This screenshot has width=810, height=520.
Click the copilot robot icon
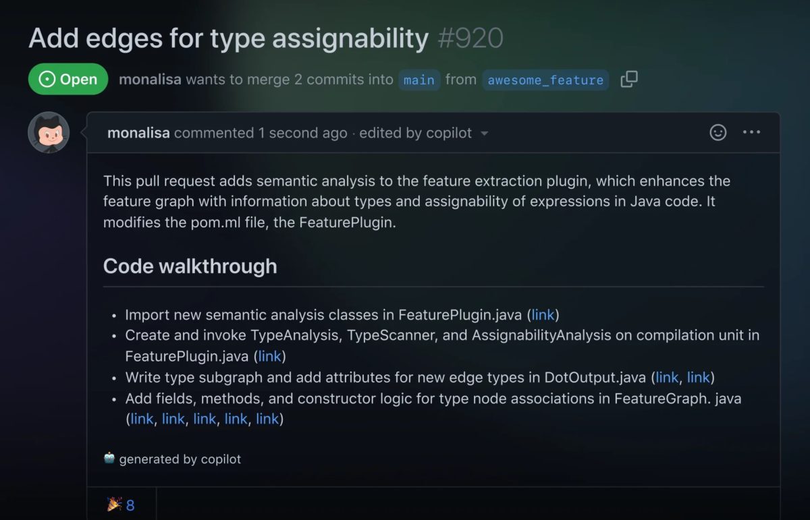click(109, 459)
